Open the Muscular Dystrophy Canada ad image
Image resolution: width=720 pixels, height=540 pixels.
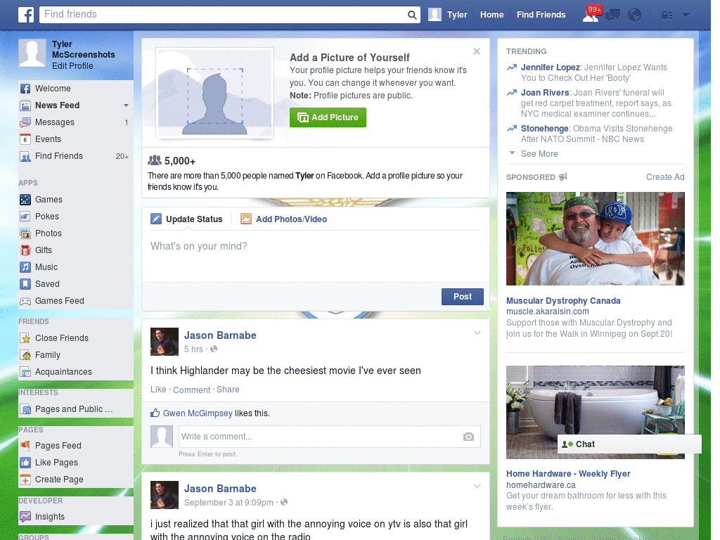coord(595,239)
